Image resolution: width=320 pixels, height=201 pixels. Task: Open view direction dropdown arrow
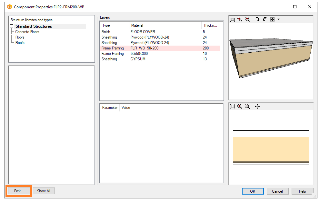[x=278, y=19]
